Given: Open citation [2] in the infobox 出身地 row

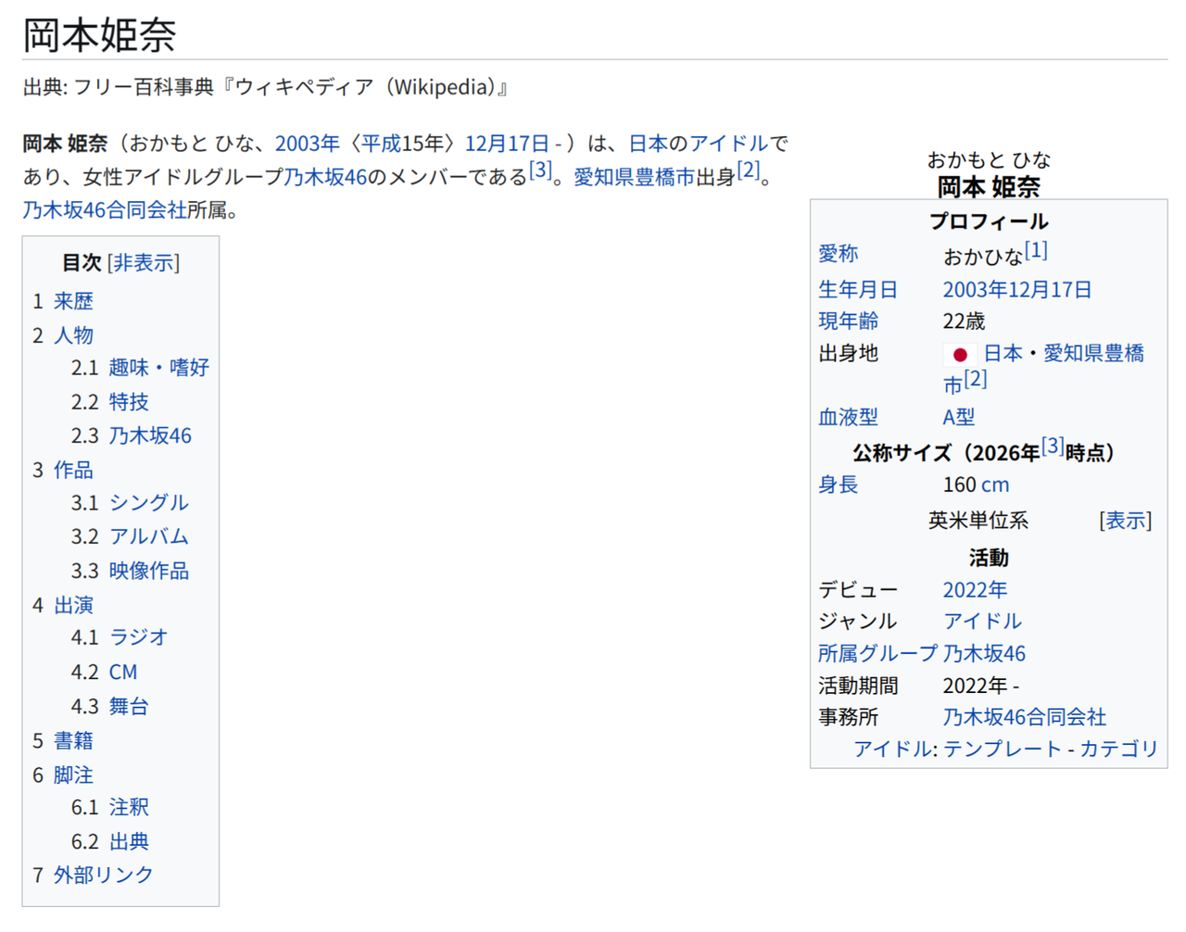Looking at the screenshot, I should [x=976, y=378].
